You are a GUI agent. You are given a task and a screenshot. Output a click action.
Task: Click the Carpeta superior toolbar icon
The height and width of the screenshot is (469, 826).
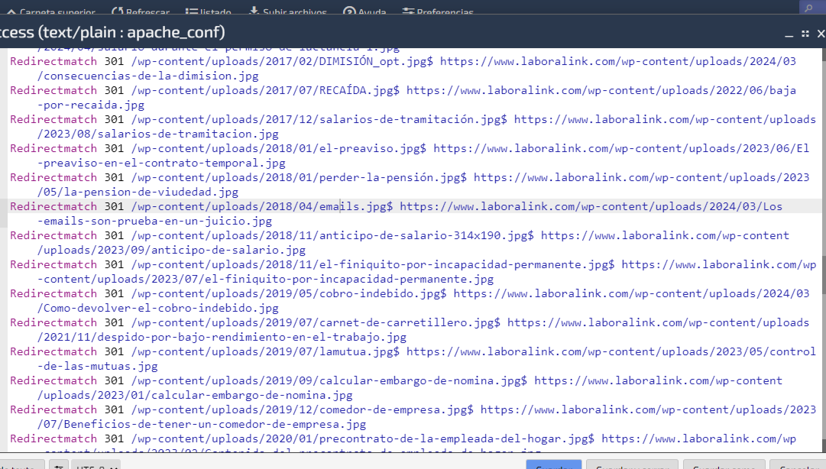pos(11,11)
